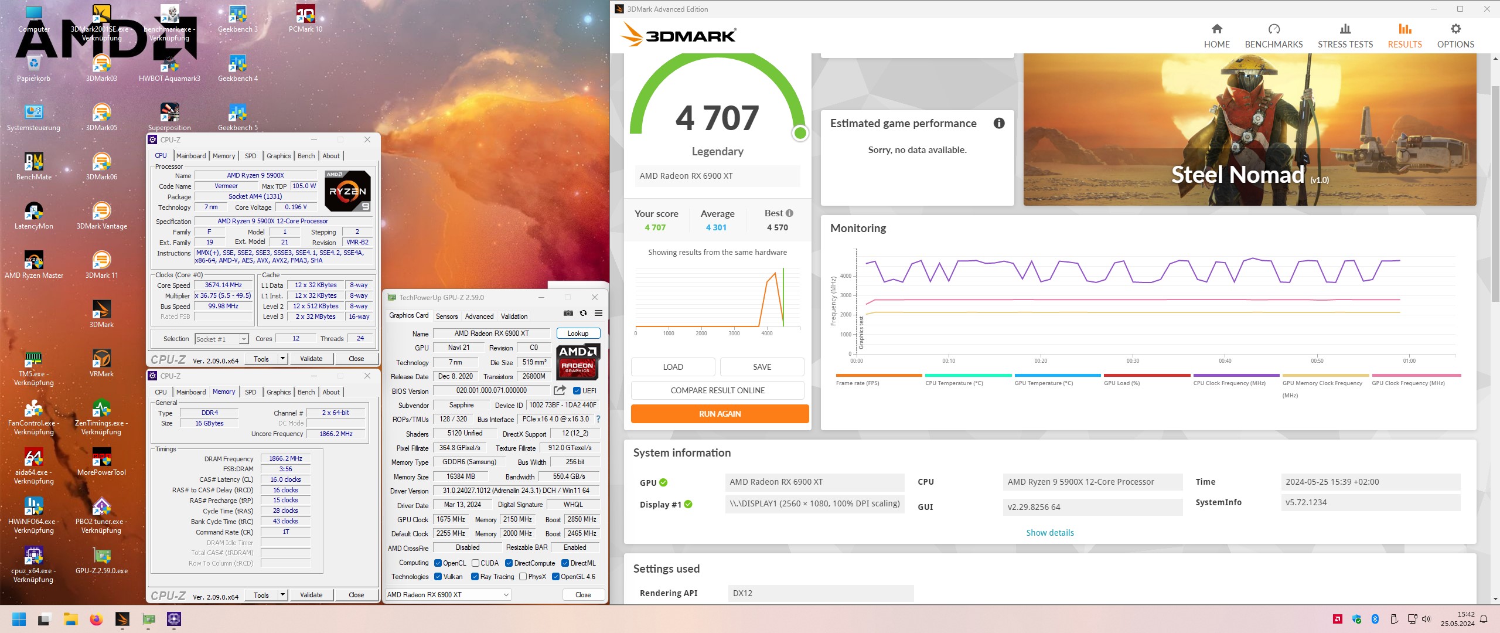Click Show details link in System information

pyautogui.click(x=1049, y=533)
